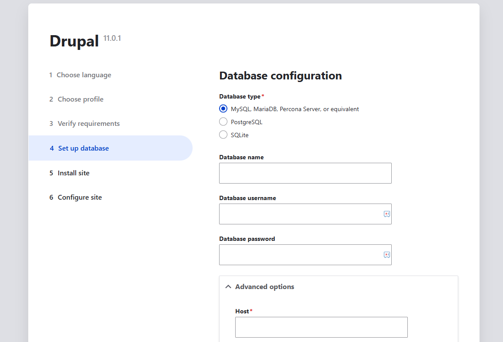Select the highlighted Set up database step

coord(83,148)
